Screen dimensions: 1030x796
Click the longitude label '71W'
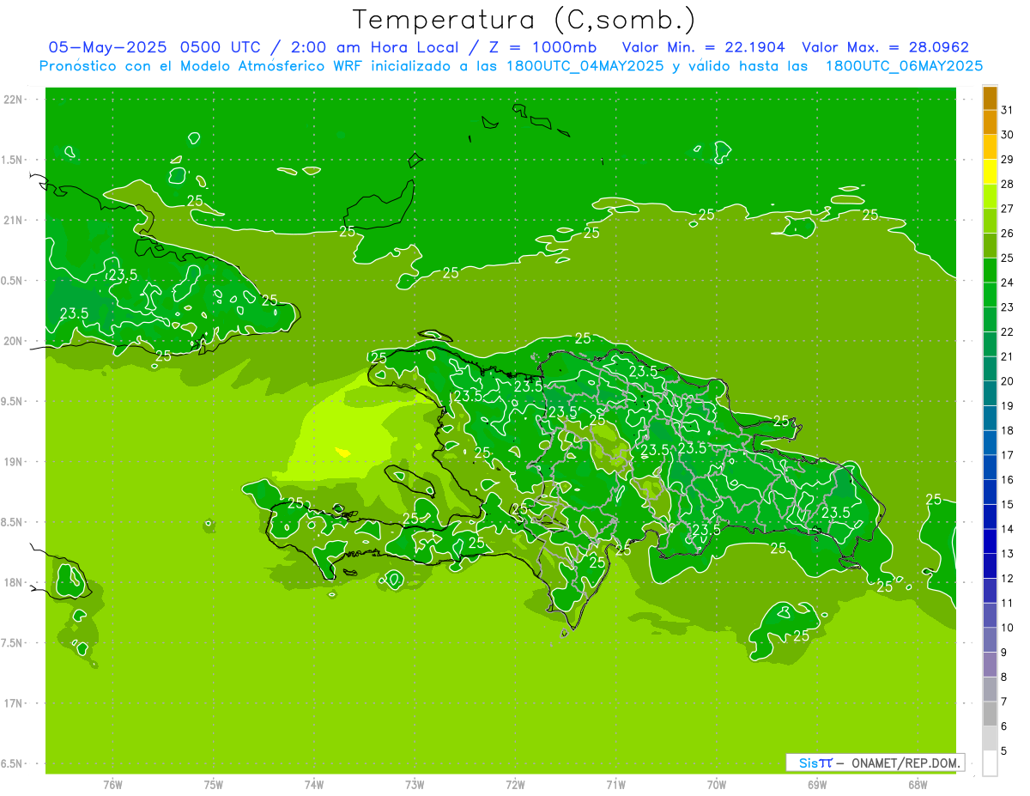coord(615,785)
